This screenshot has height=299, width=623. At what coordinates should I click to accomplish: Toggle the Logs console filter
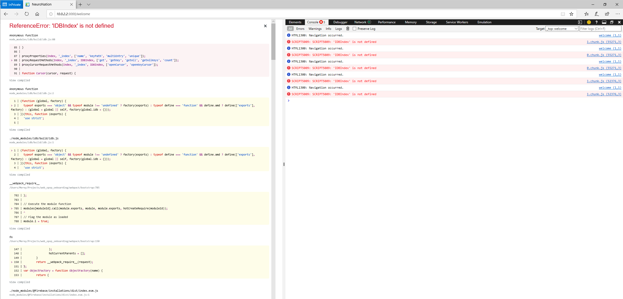[339, 29]
